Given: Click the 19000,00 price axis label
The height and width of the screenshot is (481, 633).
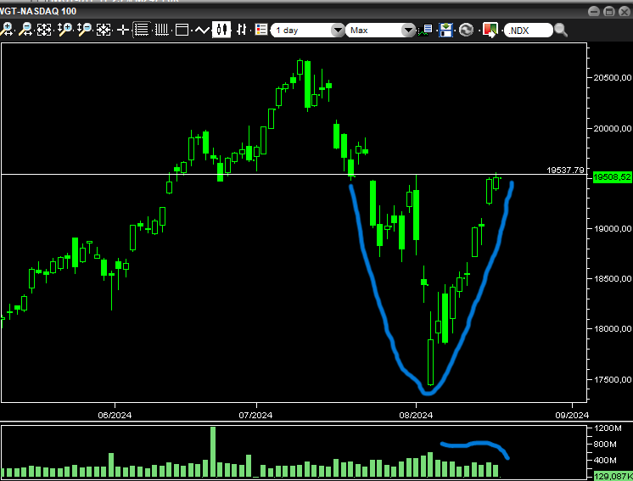Looking at the screenshot, I should [612, 228].
